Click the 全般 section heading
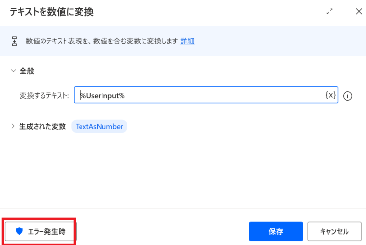 27,71
